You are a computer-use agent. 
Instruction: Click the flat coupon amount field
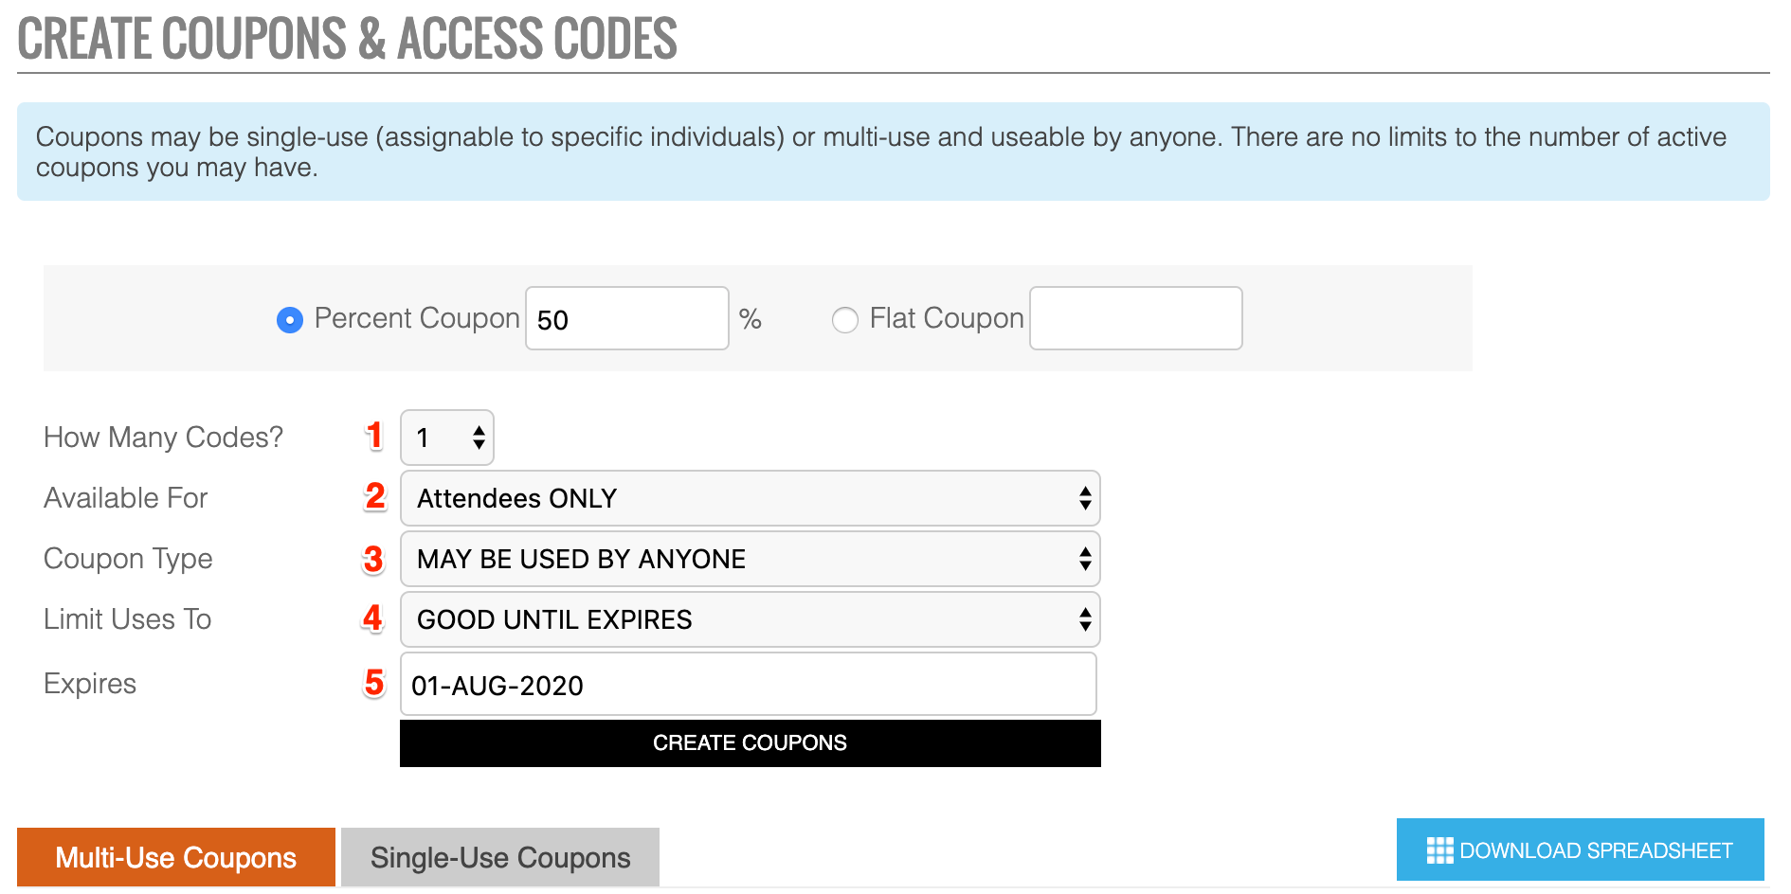point(1136,318)
